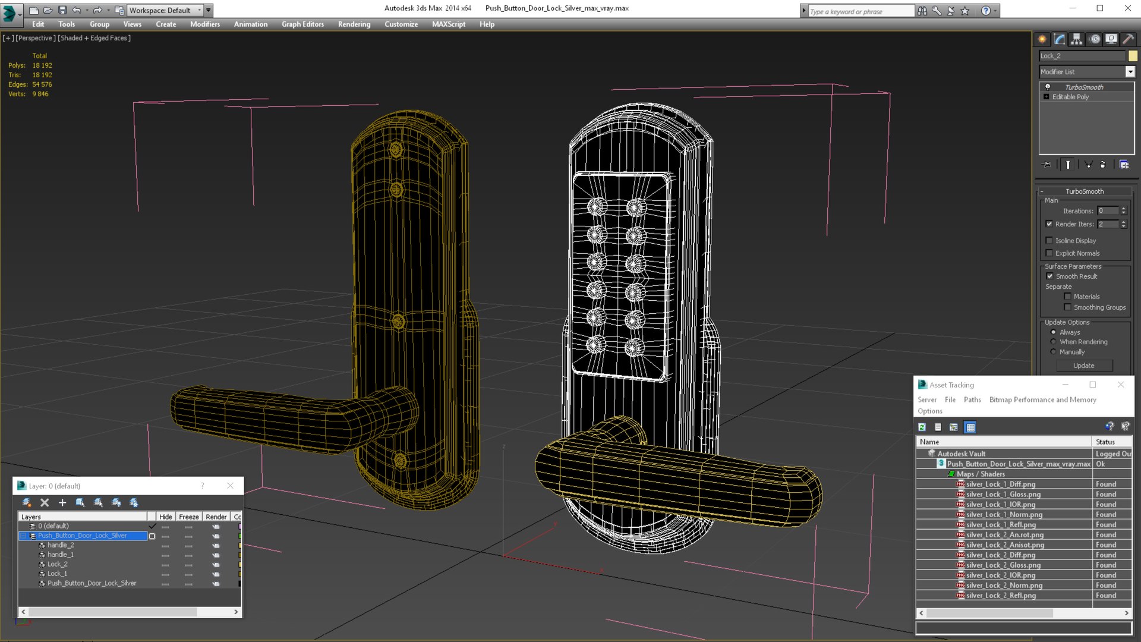Select Highlighted Objects and Layers icon
Image resolution: width=1141 pixels, height=642 pixels.
[x=80, y=503]
